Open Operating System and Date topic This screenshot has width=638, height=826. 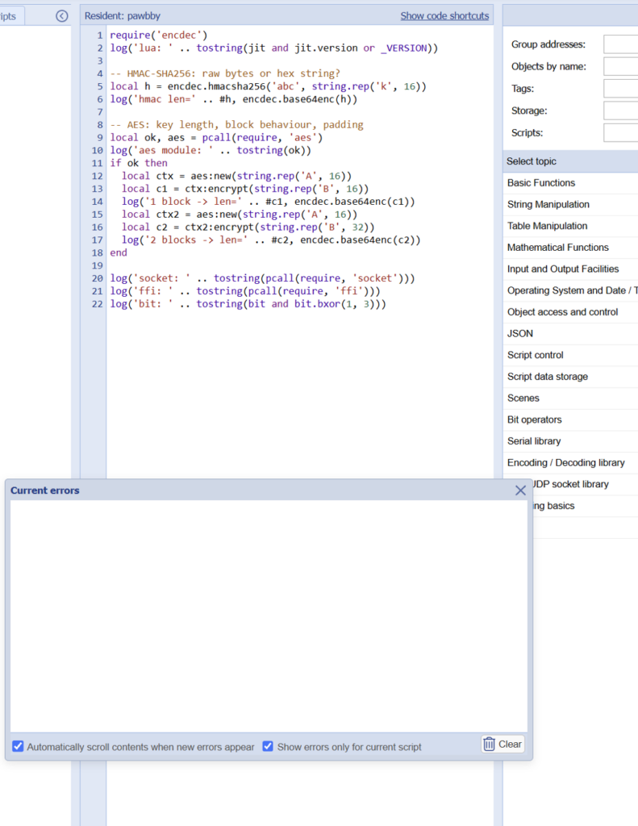coord(570,290)
